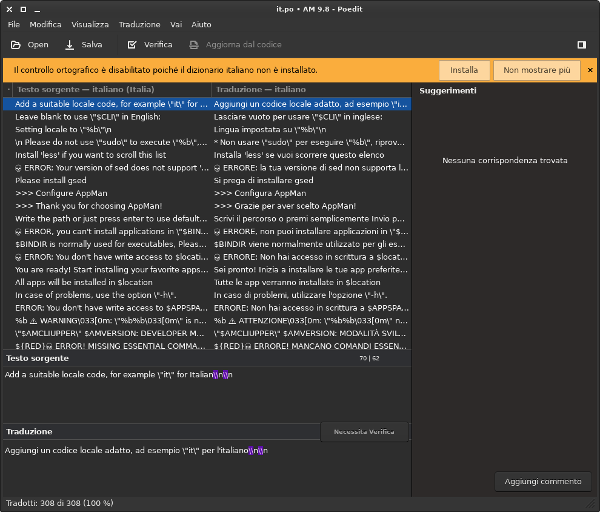Dismiss the orange spellcheck notification

[x=590, y=70]
